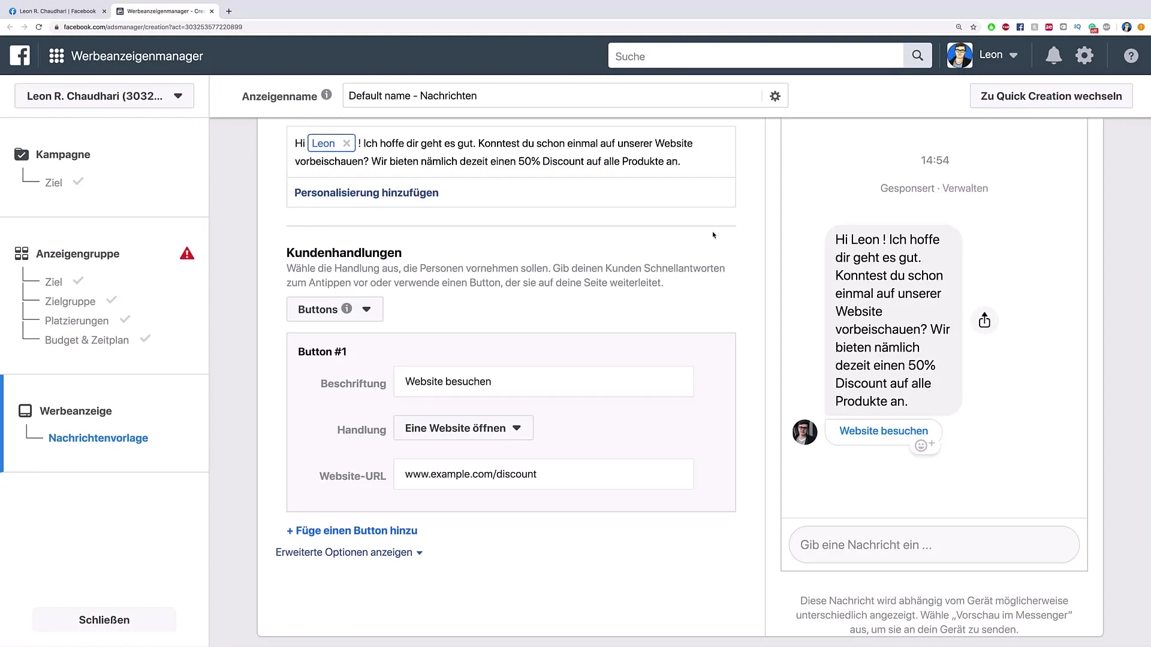Select Nachrichtenvorlage in the sidebar
The width and height of the screenshot is (1151, 647).
98,438
